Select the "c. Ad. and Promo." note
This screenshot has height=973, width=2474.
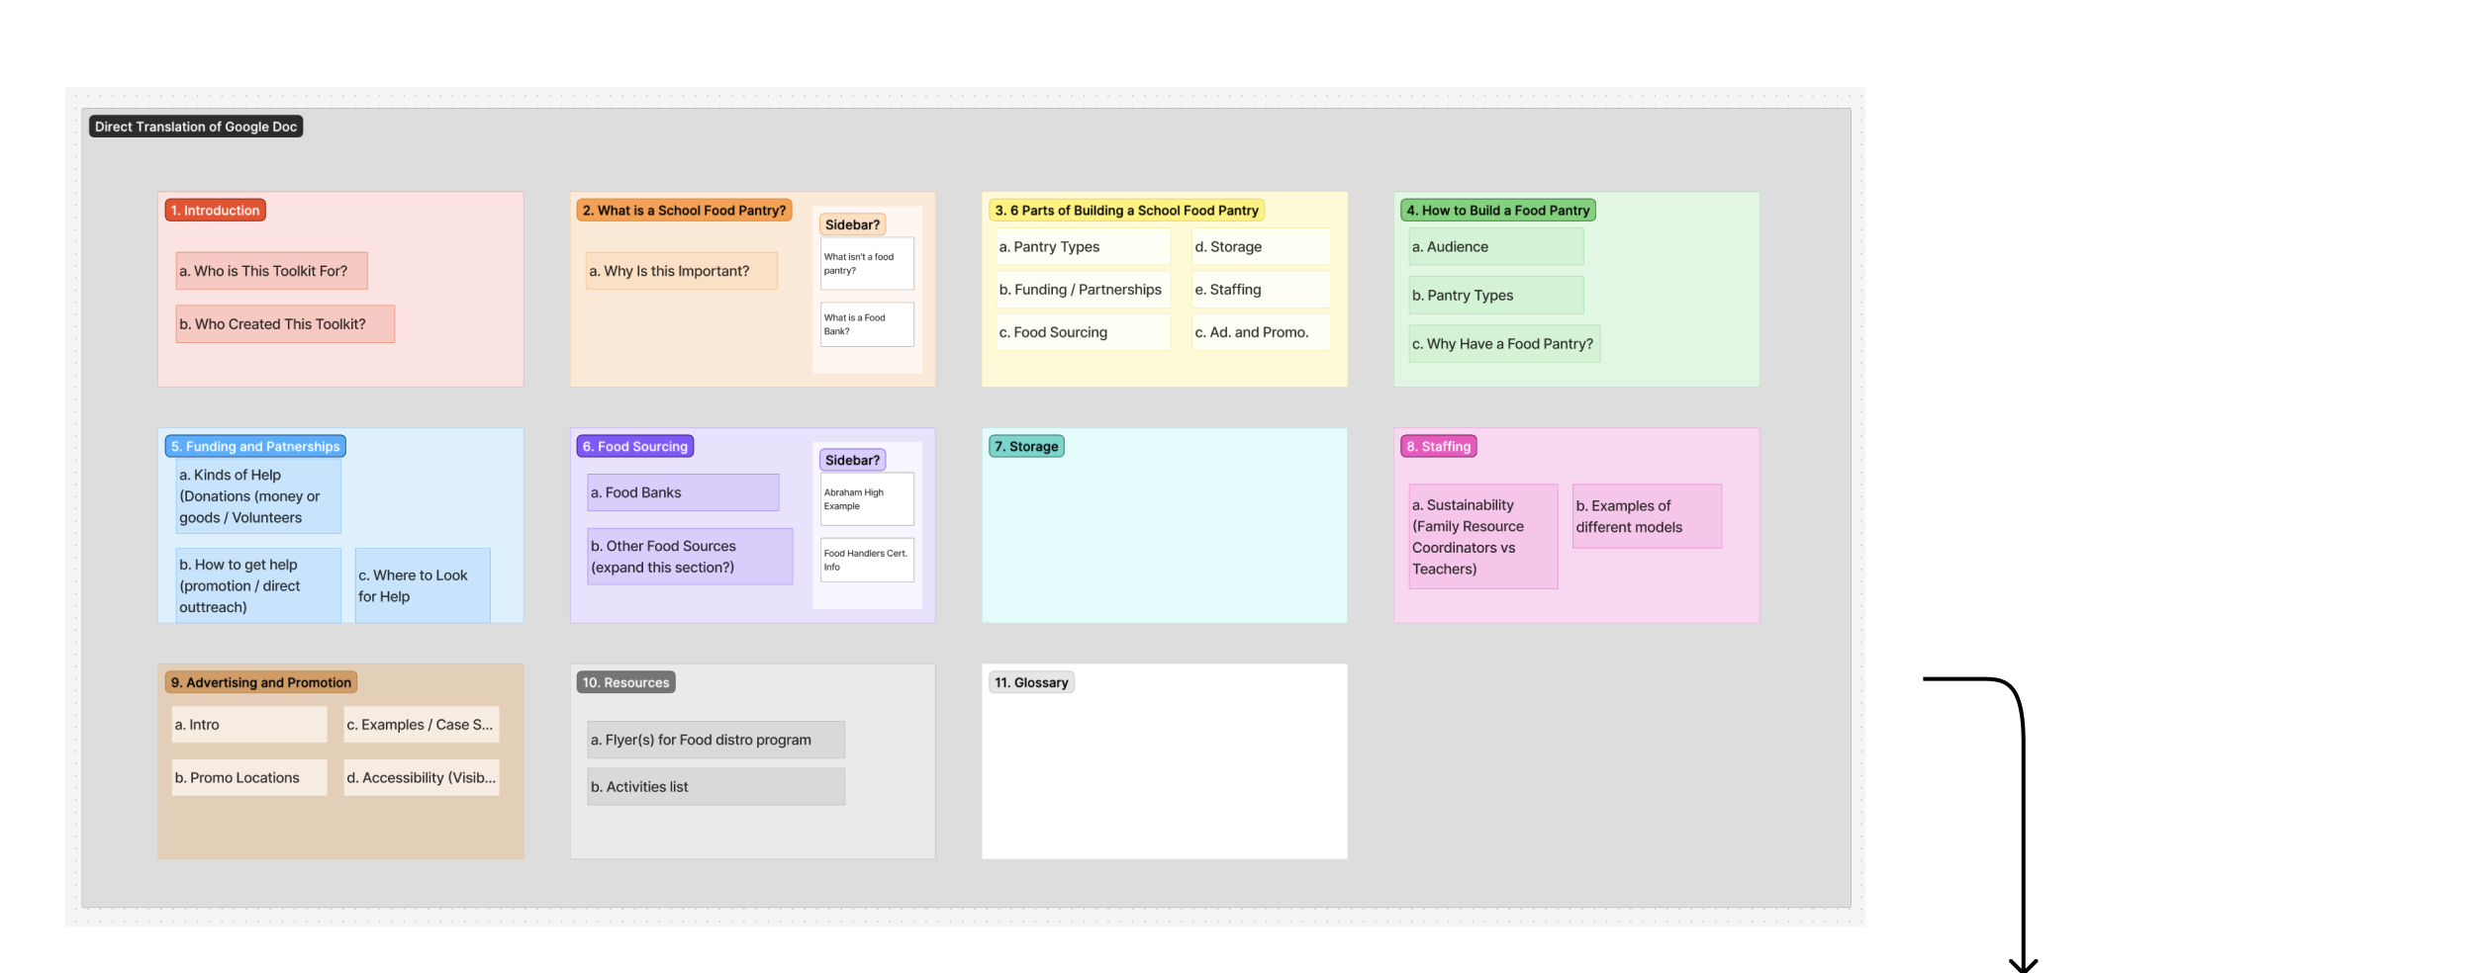tap(1260, 332)
